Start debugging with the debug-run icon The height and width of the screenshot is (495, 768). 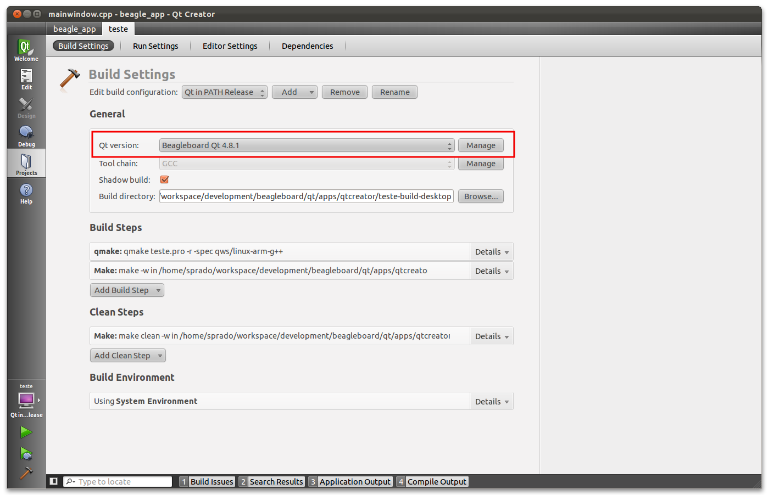click(x=26, y=453)
